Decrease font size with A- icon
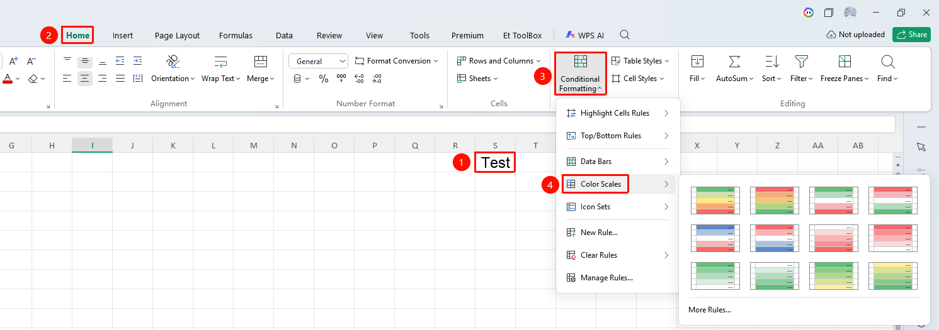This screenshot has width=939, height=330. pyautogui.click(x=31, y=61)
